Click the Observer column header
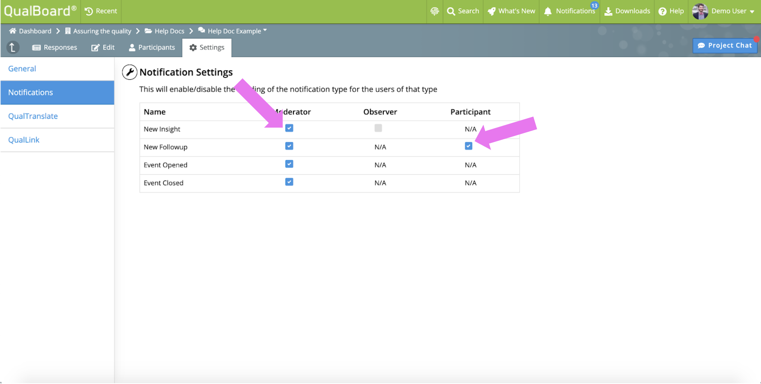 (380, 112)
